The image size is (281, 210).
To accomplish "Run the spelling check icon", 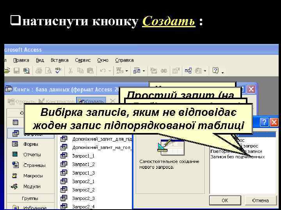I will 58,71.
